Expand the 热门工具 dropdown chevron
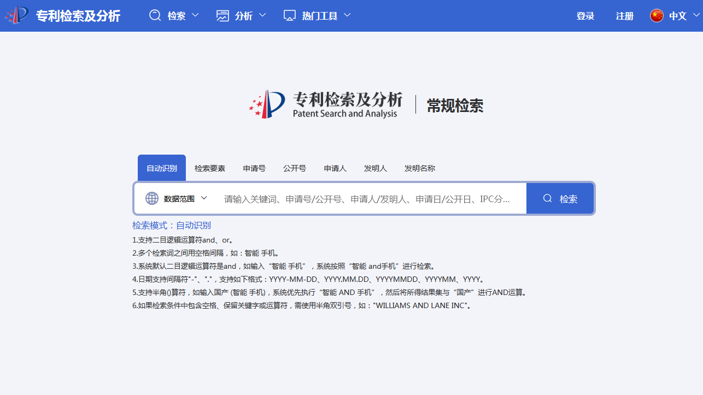 point(347,15)
